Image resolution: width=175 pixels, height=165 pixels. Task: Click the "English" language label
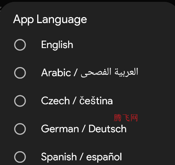tap(57, 45)
